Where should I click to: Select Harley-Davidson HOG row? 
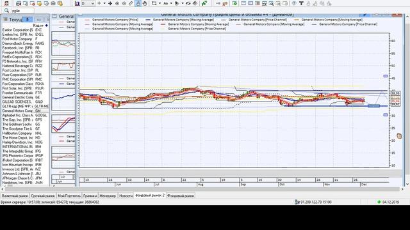pyautogui.click(x=25, y=142)
